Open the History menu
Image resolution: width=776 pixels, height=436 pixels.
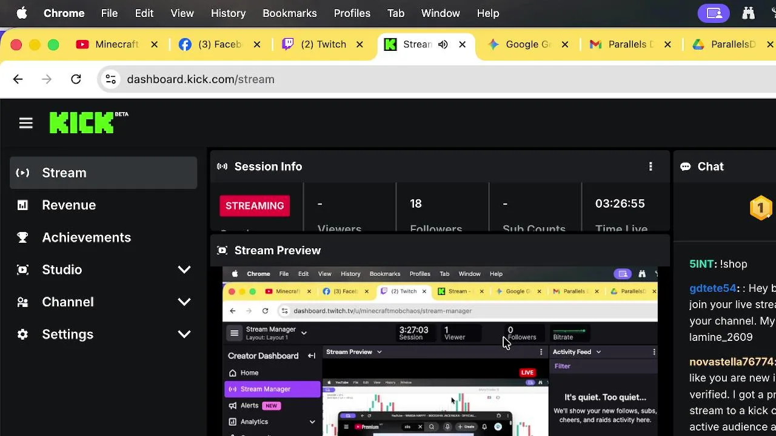coord(228,13)
